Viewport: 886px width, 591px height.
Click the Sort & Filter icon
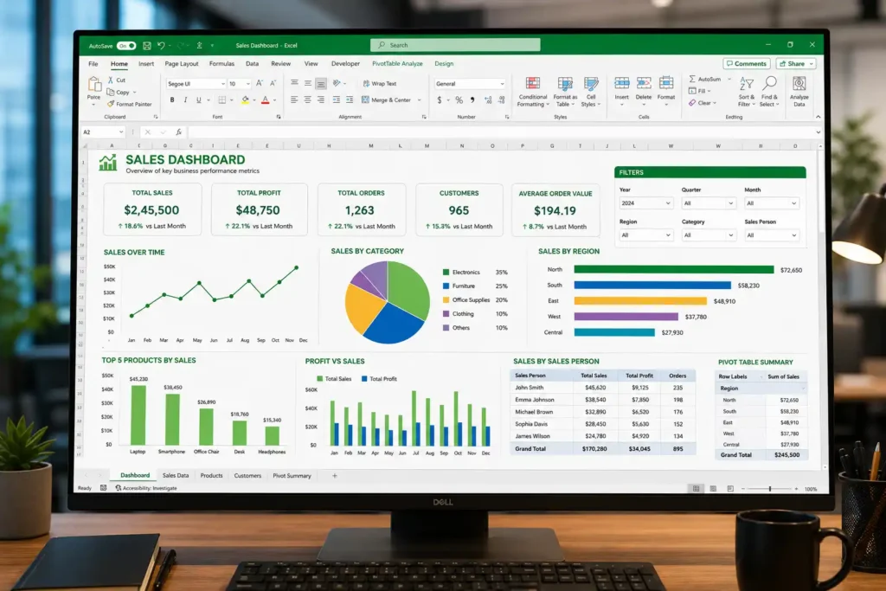[747, 84]
